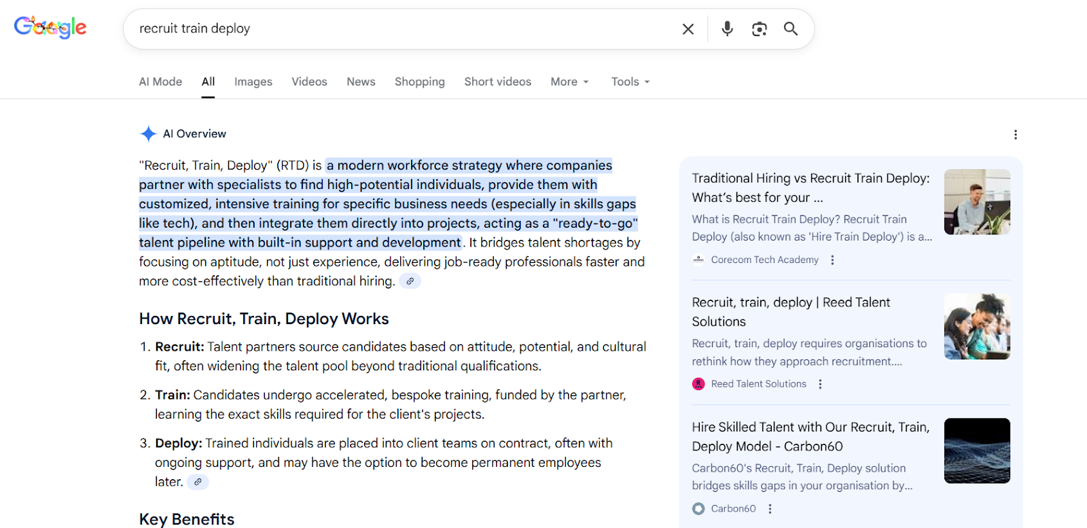Switch to the Images tab
Viewport: 1087px width, 528px height.
tap(253, 82)
